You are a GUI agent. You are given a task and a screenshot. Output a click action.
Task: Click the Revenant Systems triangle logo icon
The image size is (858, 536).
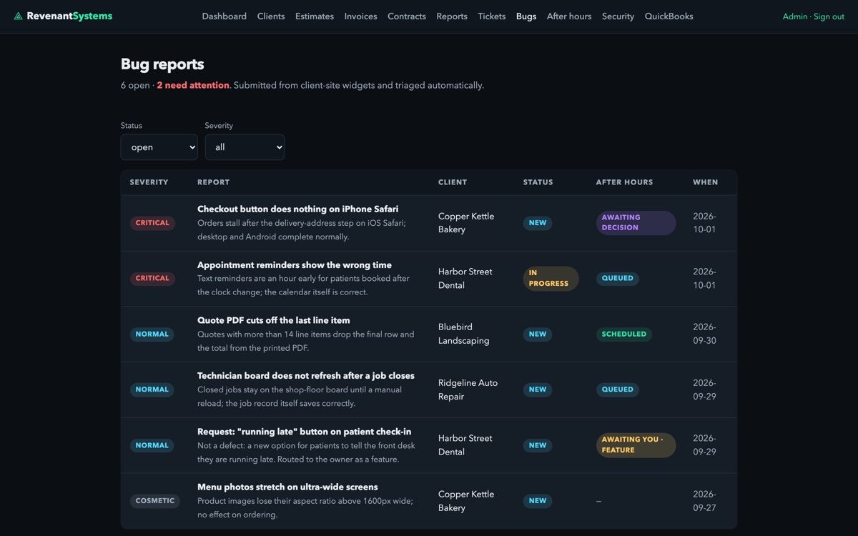pos(19,16)
